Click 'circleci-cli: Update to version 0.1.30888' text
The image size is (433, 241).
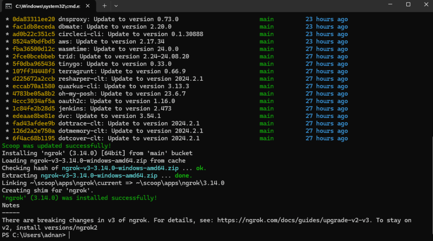click(x=131, y=34)
